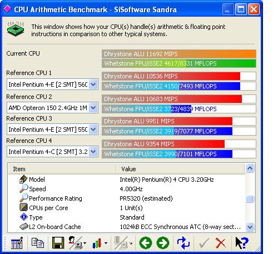Click the red X cancel icon
This screenshot has width=278, height=254.
coord(221,243)
